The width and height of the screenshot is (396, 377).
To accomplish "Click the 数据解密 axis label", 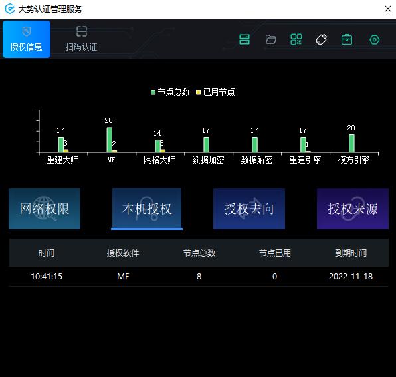I will pyautogui.click(x=256, y=160).
